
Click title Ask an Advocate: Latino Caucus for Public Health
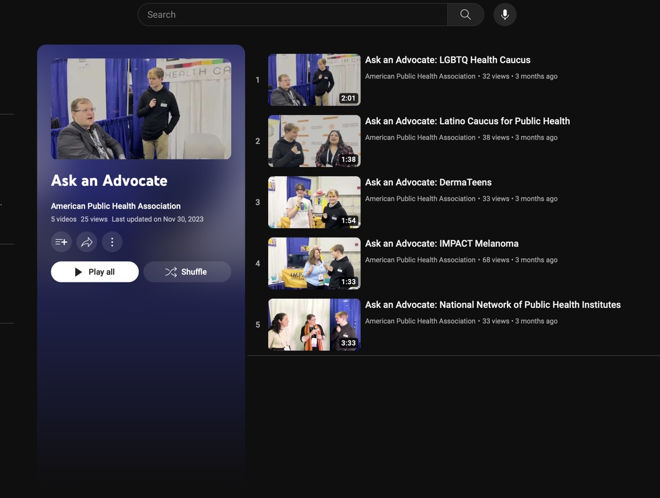point(467,121)
